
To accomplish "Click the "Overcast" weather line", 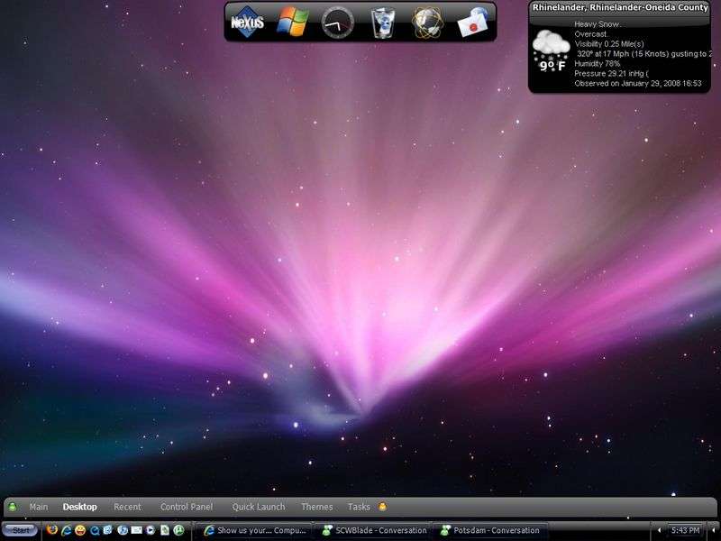I will tap(591, 34).
